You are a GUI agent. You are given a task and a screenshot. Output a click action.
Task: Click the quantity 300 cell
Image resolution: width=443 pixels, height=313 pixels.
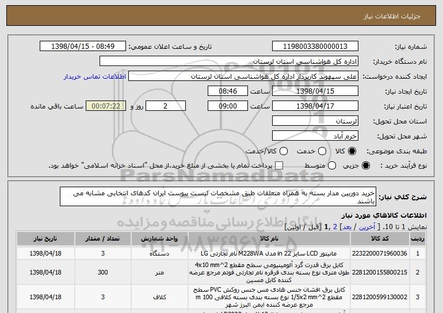(102, 272)
